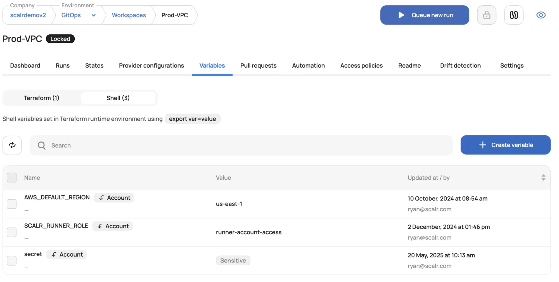This screenshot has height=282, width=559.
Task: Click the Workspaces breadcrumb link
Action: (129, 15)
